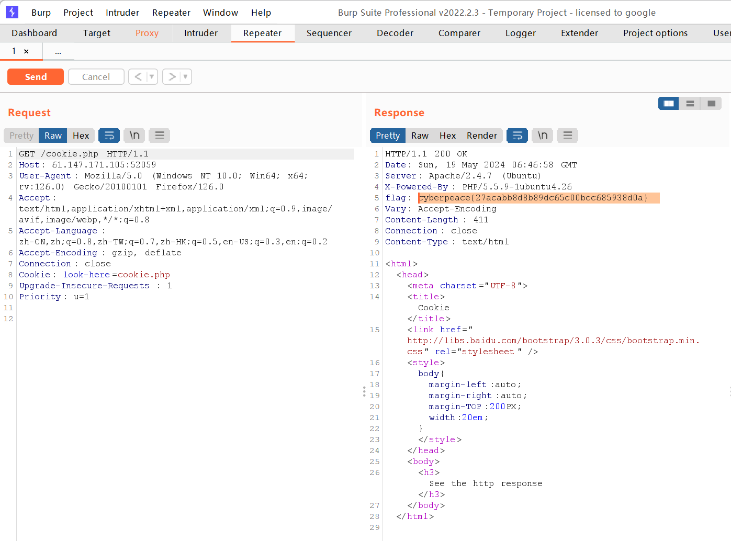Send the request
Image resolution: width=731 pixels, height=541 pixels.
coord(36,77)
